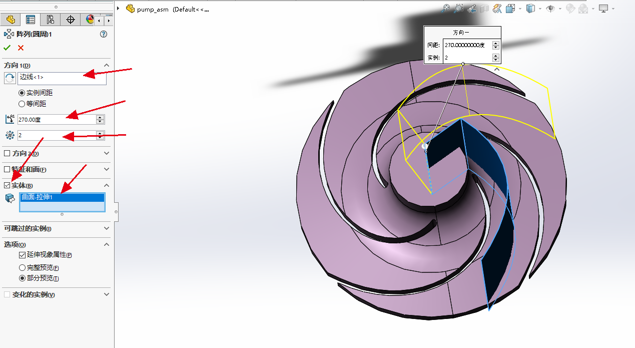Viewport: 635px width, 348px height.
Task: Select the Zoom to Fit magnifier tool
Action: click(x=446, y=9)
